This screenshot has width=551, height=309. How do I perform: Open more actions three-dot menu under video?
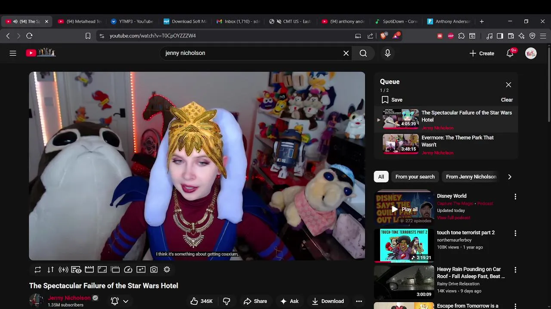(359, 301)
